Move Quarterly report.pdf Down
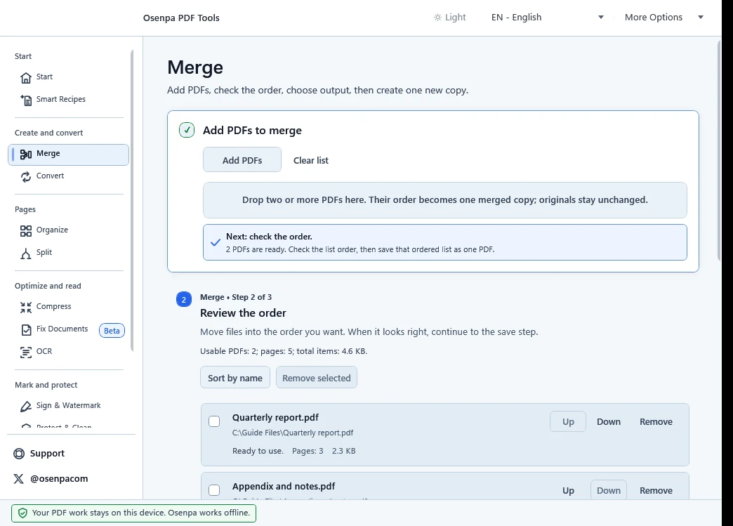 click(x=609, y=422)
